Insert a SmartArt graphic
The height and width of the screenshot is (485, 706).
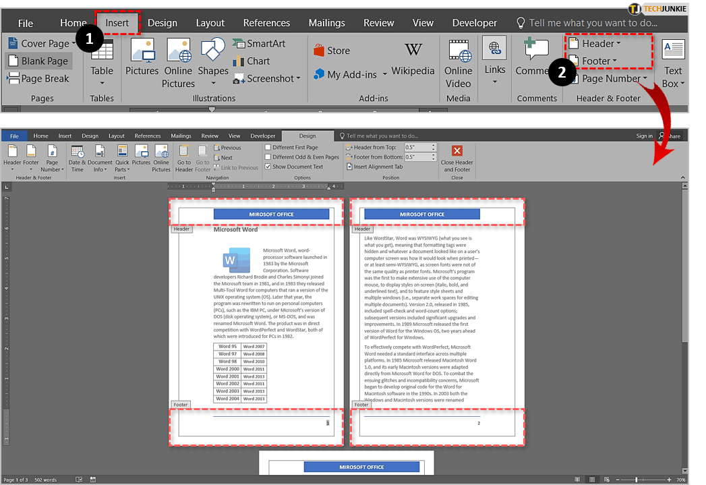(x=259, y=43)
